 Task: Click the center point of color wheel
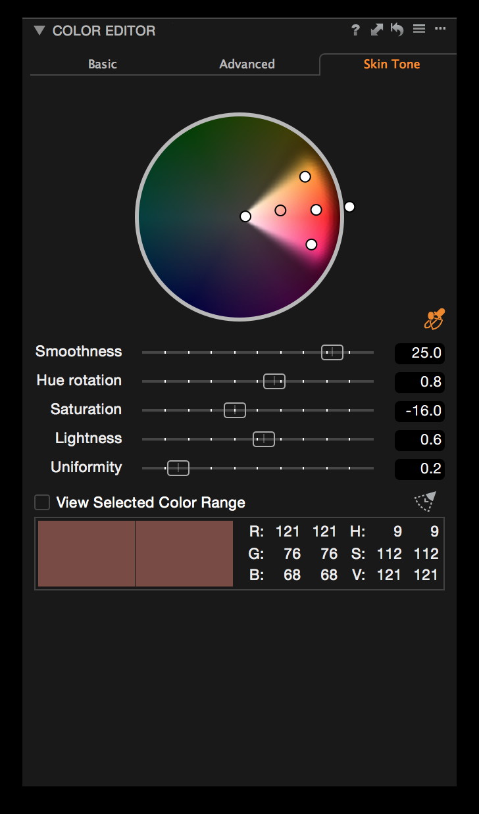pyautogui.click(x=245, y=216)
